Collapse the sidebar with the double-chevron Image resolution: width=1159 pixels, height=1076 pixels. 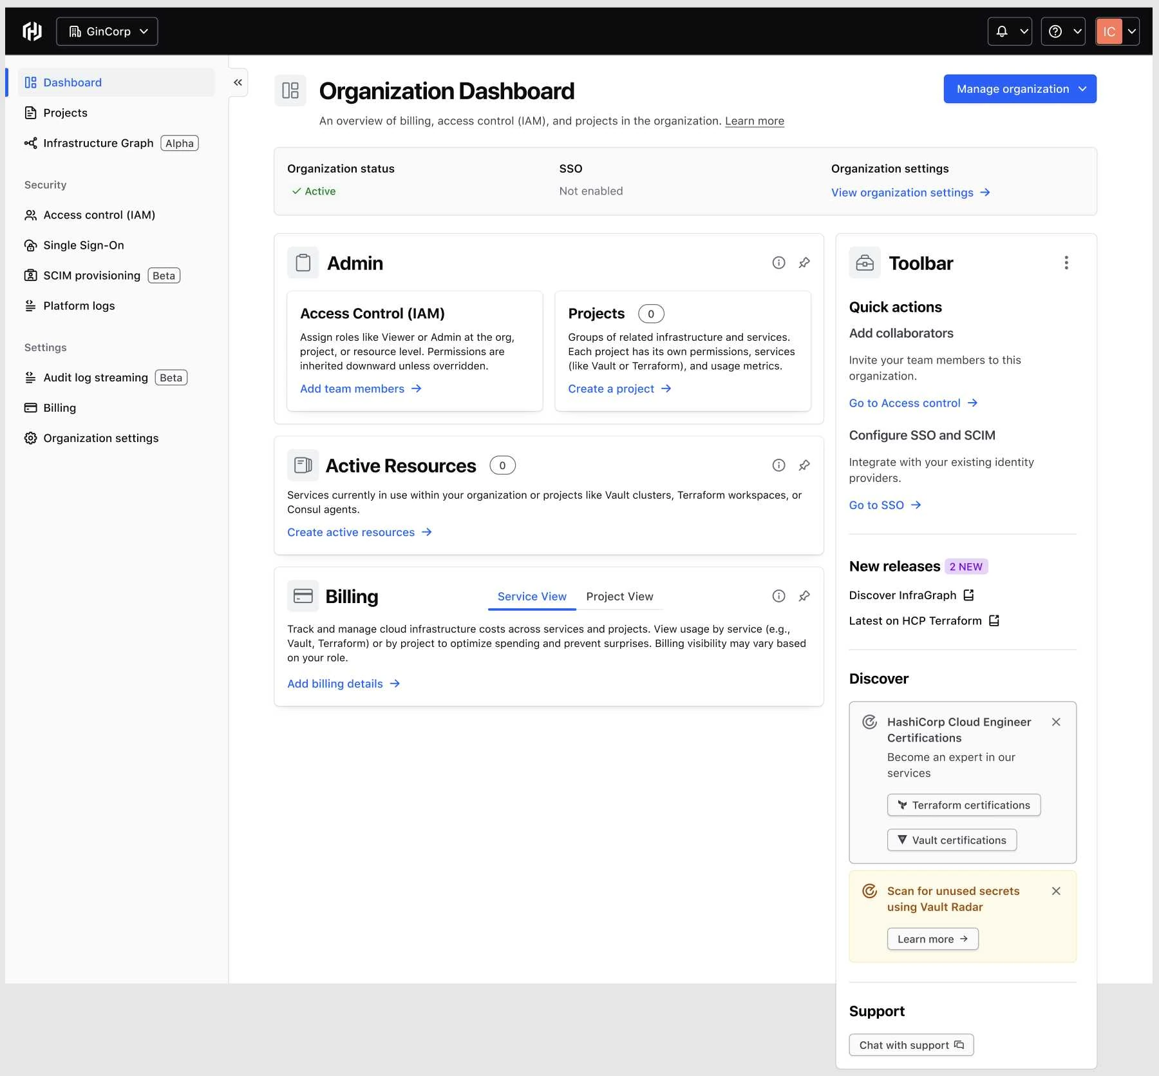coord(238,82)
